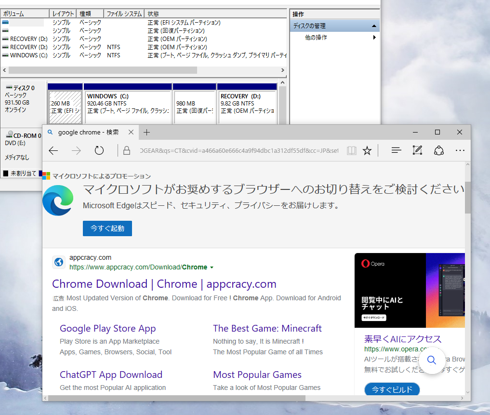
Task: Add page to favorites with star icon
Action: click(367, 151)
